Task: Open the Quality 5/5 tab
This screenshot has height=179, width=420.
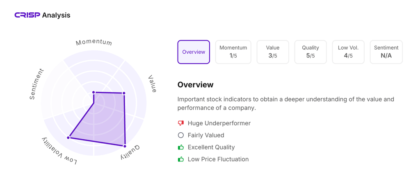Action: click(310, 52)
